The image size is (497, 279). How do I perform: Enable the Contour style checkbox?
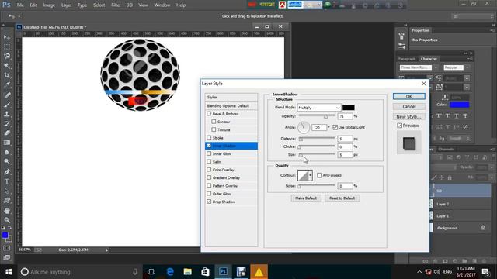[x=214, y=122]
